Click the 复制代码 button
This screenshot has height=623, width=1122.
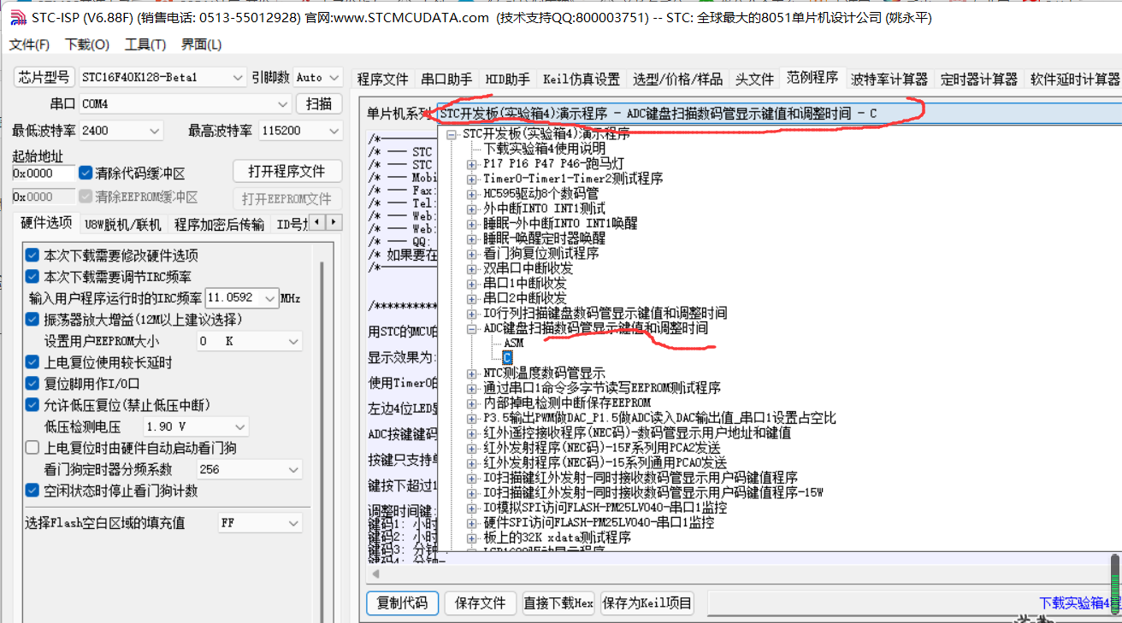(x=402, y=602)
